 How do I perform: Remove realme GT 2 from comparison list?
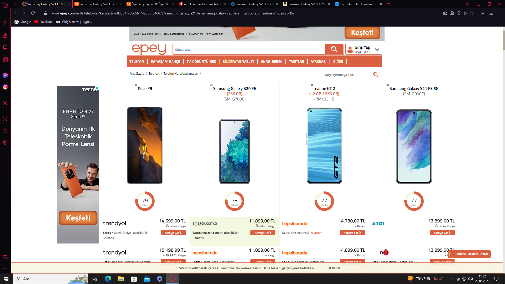(311, 85)
